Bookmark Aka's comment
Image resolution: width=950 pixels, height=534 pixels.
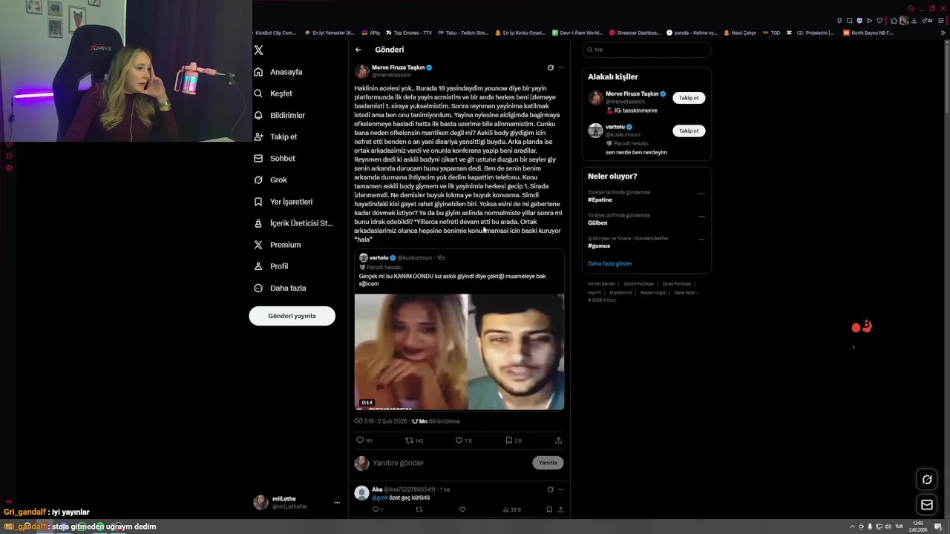(549, 510)
